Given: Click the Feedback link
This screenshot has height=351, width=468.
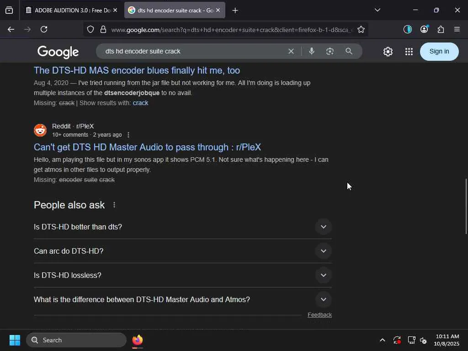Looking at the screenshot, I should 319,315.
